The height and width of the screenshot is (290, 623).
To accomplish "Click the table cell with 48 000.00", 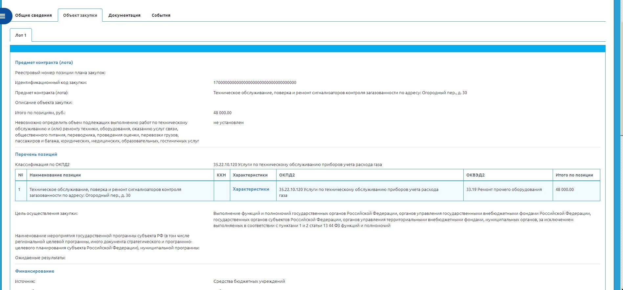I will click(x=576, y=191).
